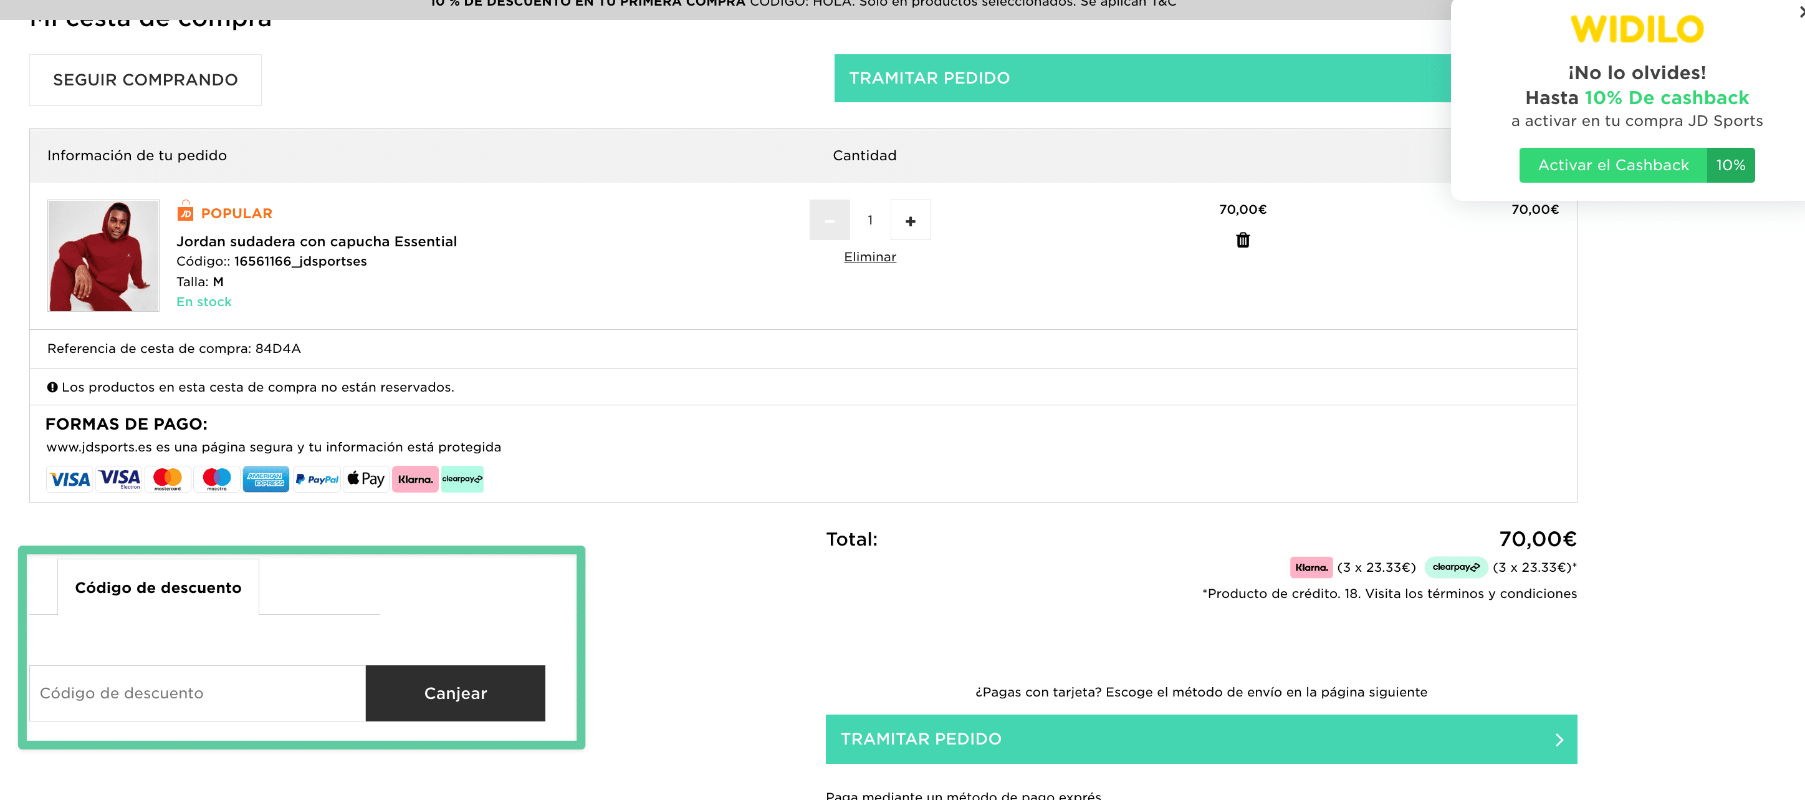
Task: Click the clearpay badge next to total
Action: pos(1455,567)
